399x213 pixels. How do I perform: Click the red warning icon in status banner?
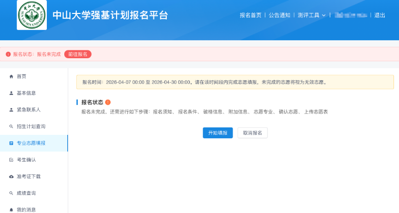pos(8,54)
